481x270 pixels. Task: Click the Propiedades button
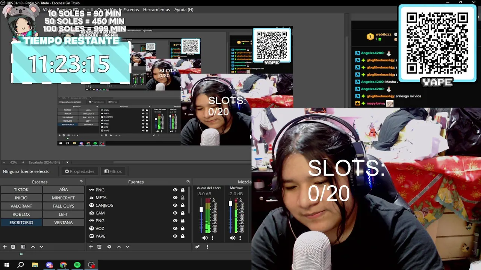tap(79, 171)
